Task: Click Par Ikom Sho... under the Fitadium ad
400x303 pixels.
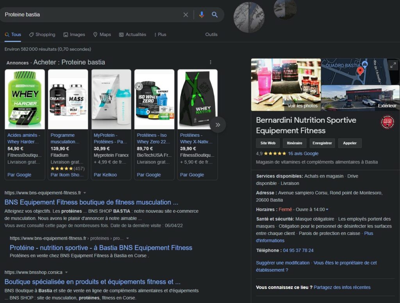Action: coord(67,175)
